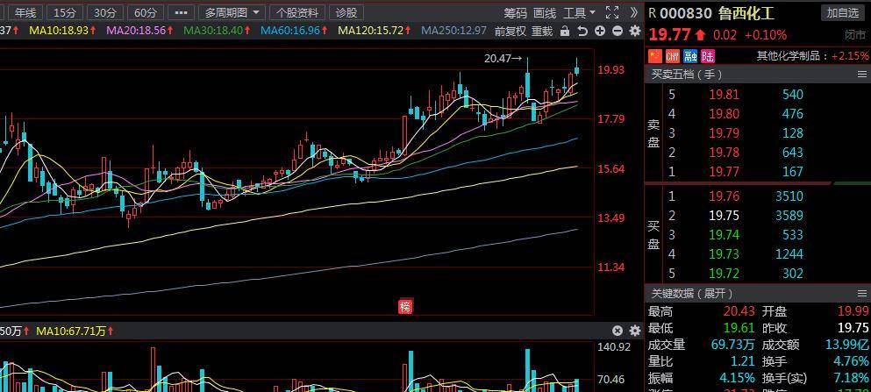Zoom in the K-line chart with the plus icon
This screenshot has height=392, width=871.
tap(600, 32)
